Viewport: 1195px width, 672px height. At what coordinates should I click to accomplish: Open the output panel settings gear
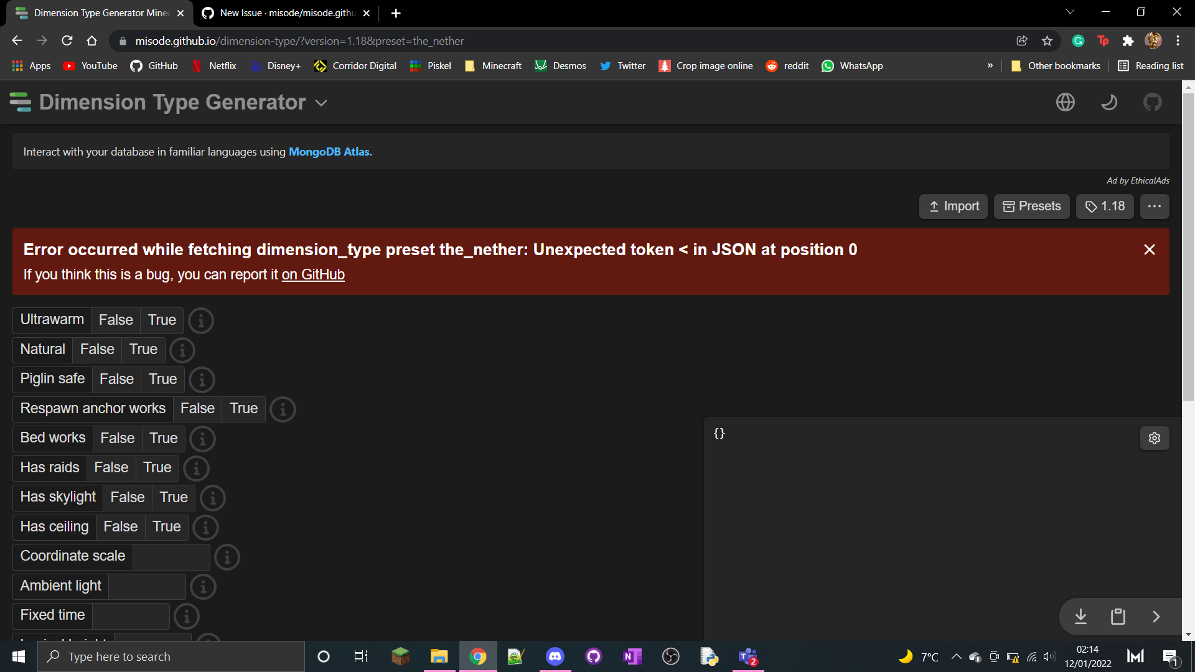[x=1155, y=438]
